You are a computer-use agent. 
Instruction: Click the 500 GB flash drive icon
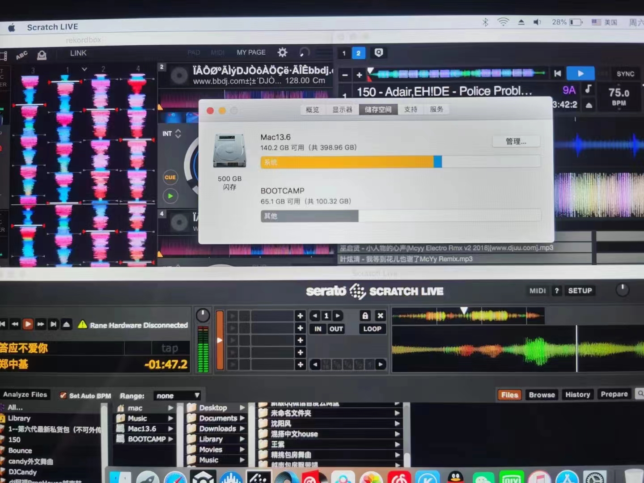[x=229, y=151]
